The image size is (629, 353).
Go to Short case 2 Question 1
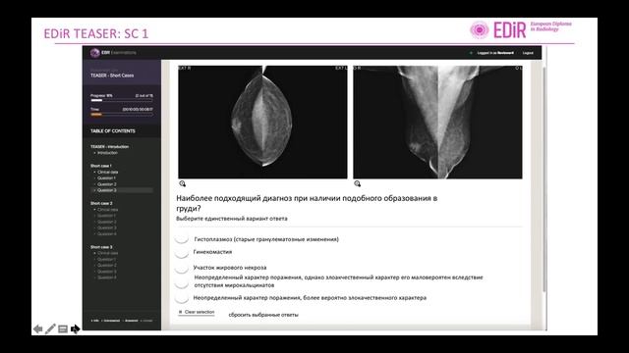pos(107,216)
